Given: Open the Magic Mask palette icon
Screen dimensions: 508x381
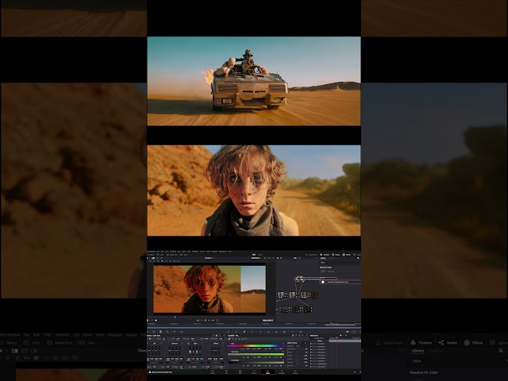Looking at the screenshot, I should point(268,332).
